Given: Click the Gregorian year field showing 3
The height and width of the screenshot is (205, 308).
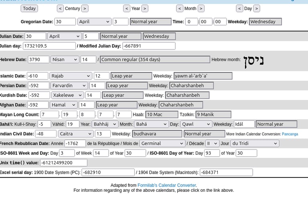Looking at the screenshot, I should [x=121, y=22].
